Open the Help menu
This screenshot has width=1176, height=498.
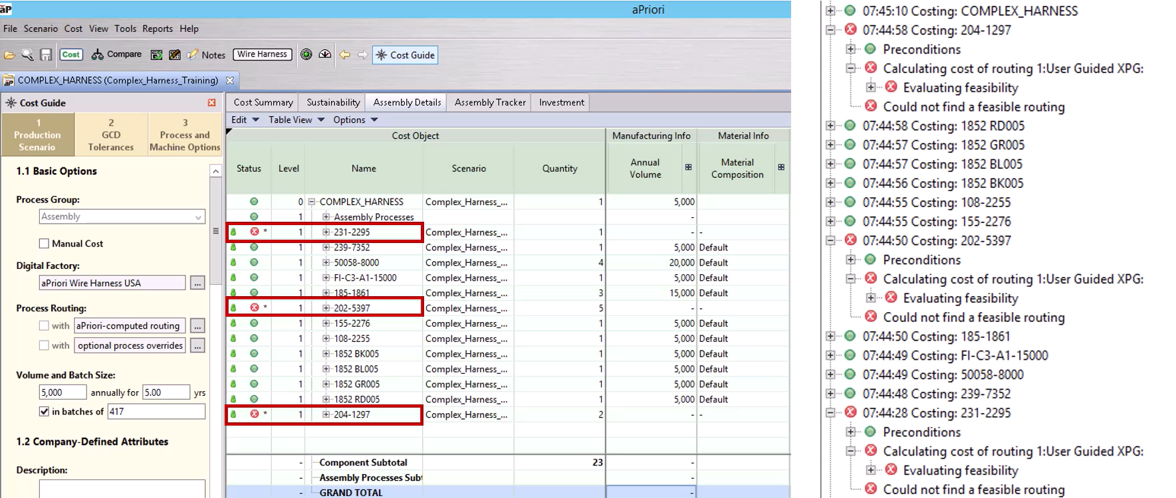[189, 29]
